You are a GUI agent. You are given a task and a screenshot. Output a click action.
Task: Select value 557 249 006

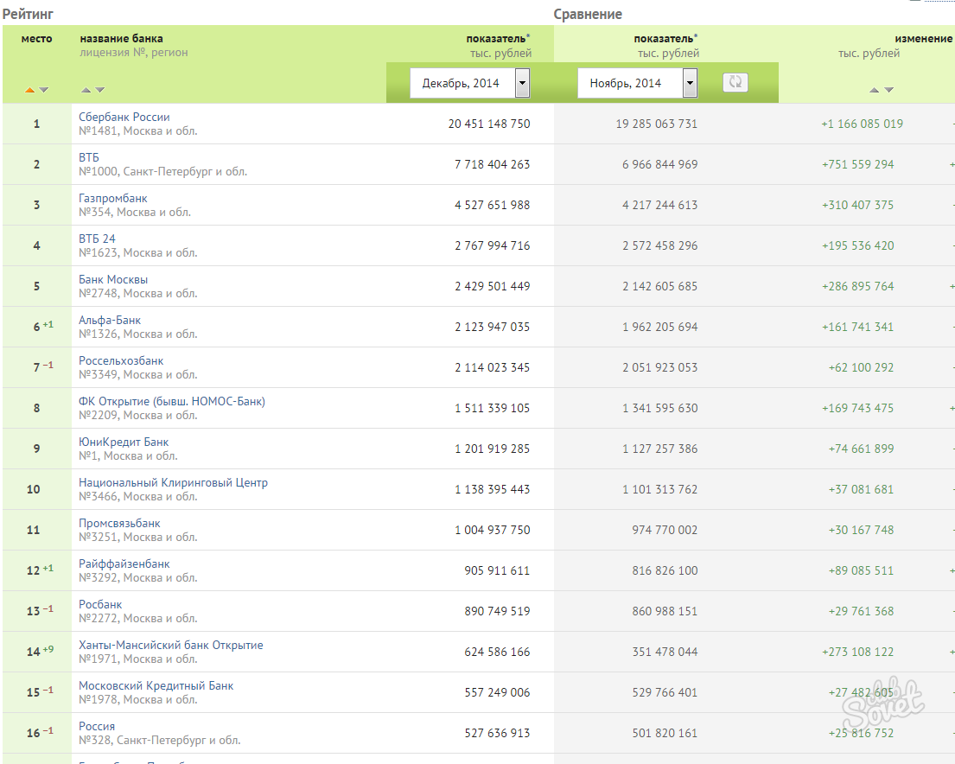pyautogui.click(x=497, y=693)
